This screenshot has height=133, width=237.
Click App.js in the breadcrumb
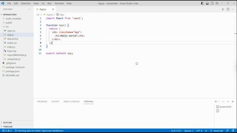point(50,15)
